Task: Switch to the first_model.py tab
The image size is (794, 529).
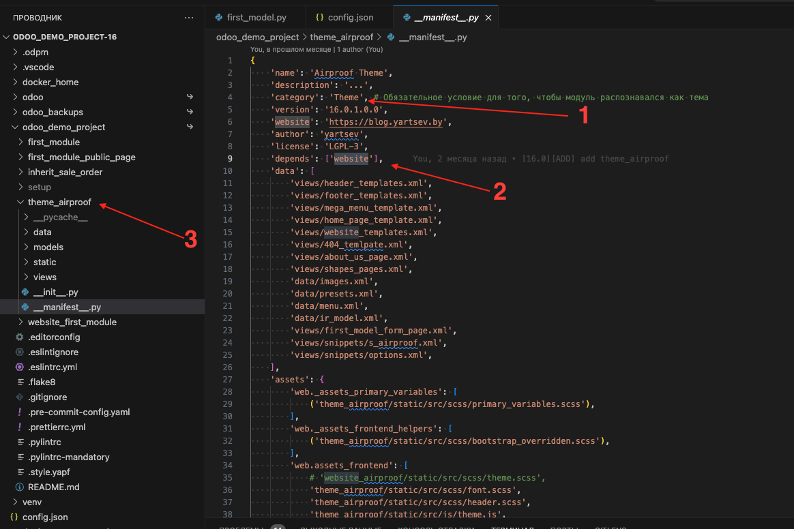Action: (256, 17)
